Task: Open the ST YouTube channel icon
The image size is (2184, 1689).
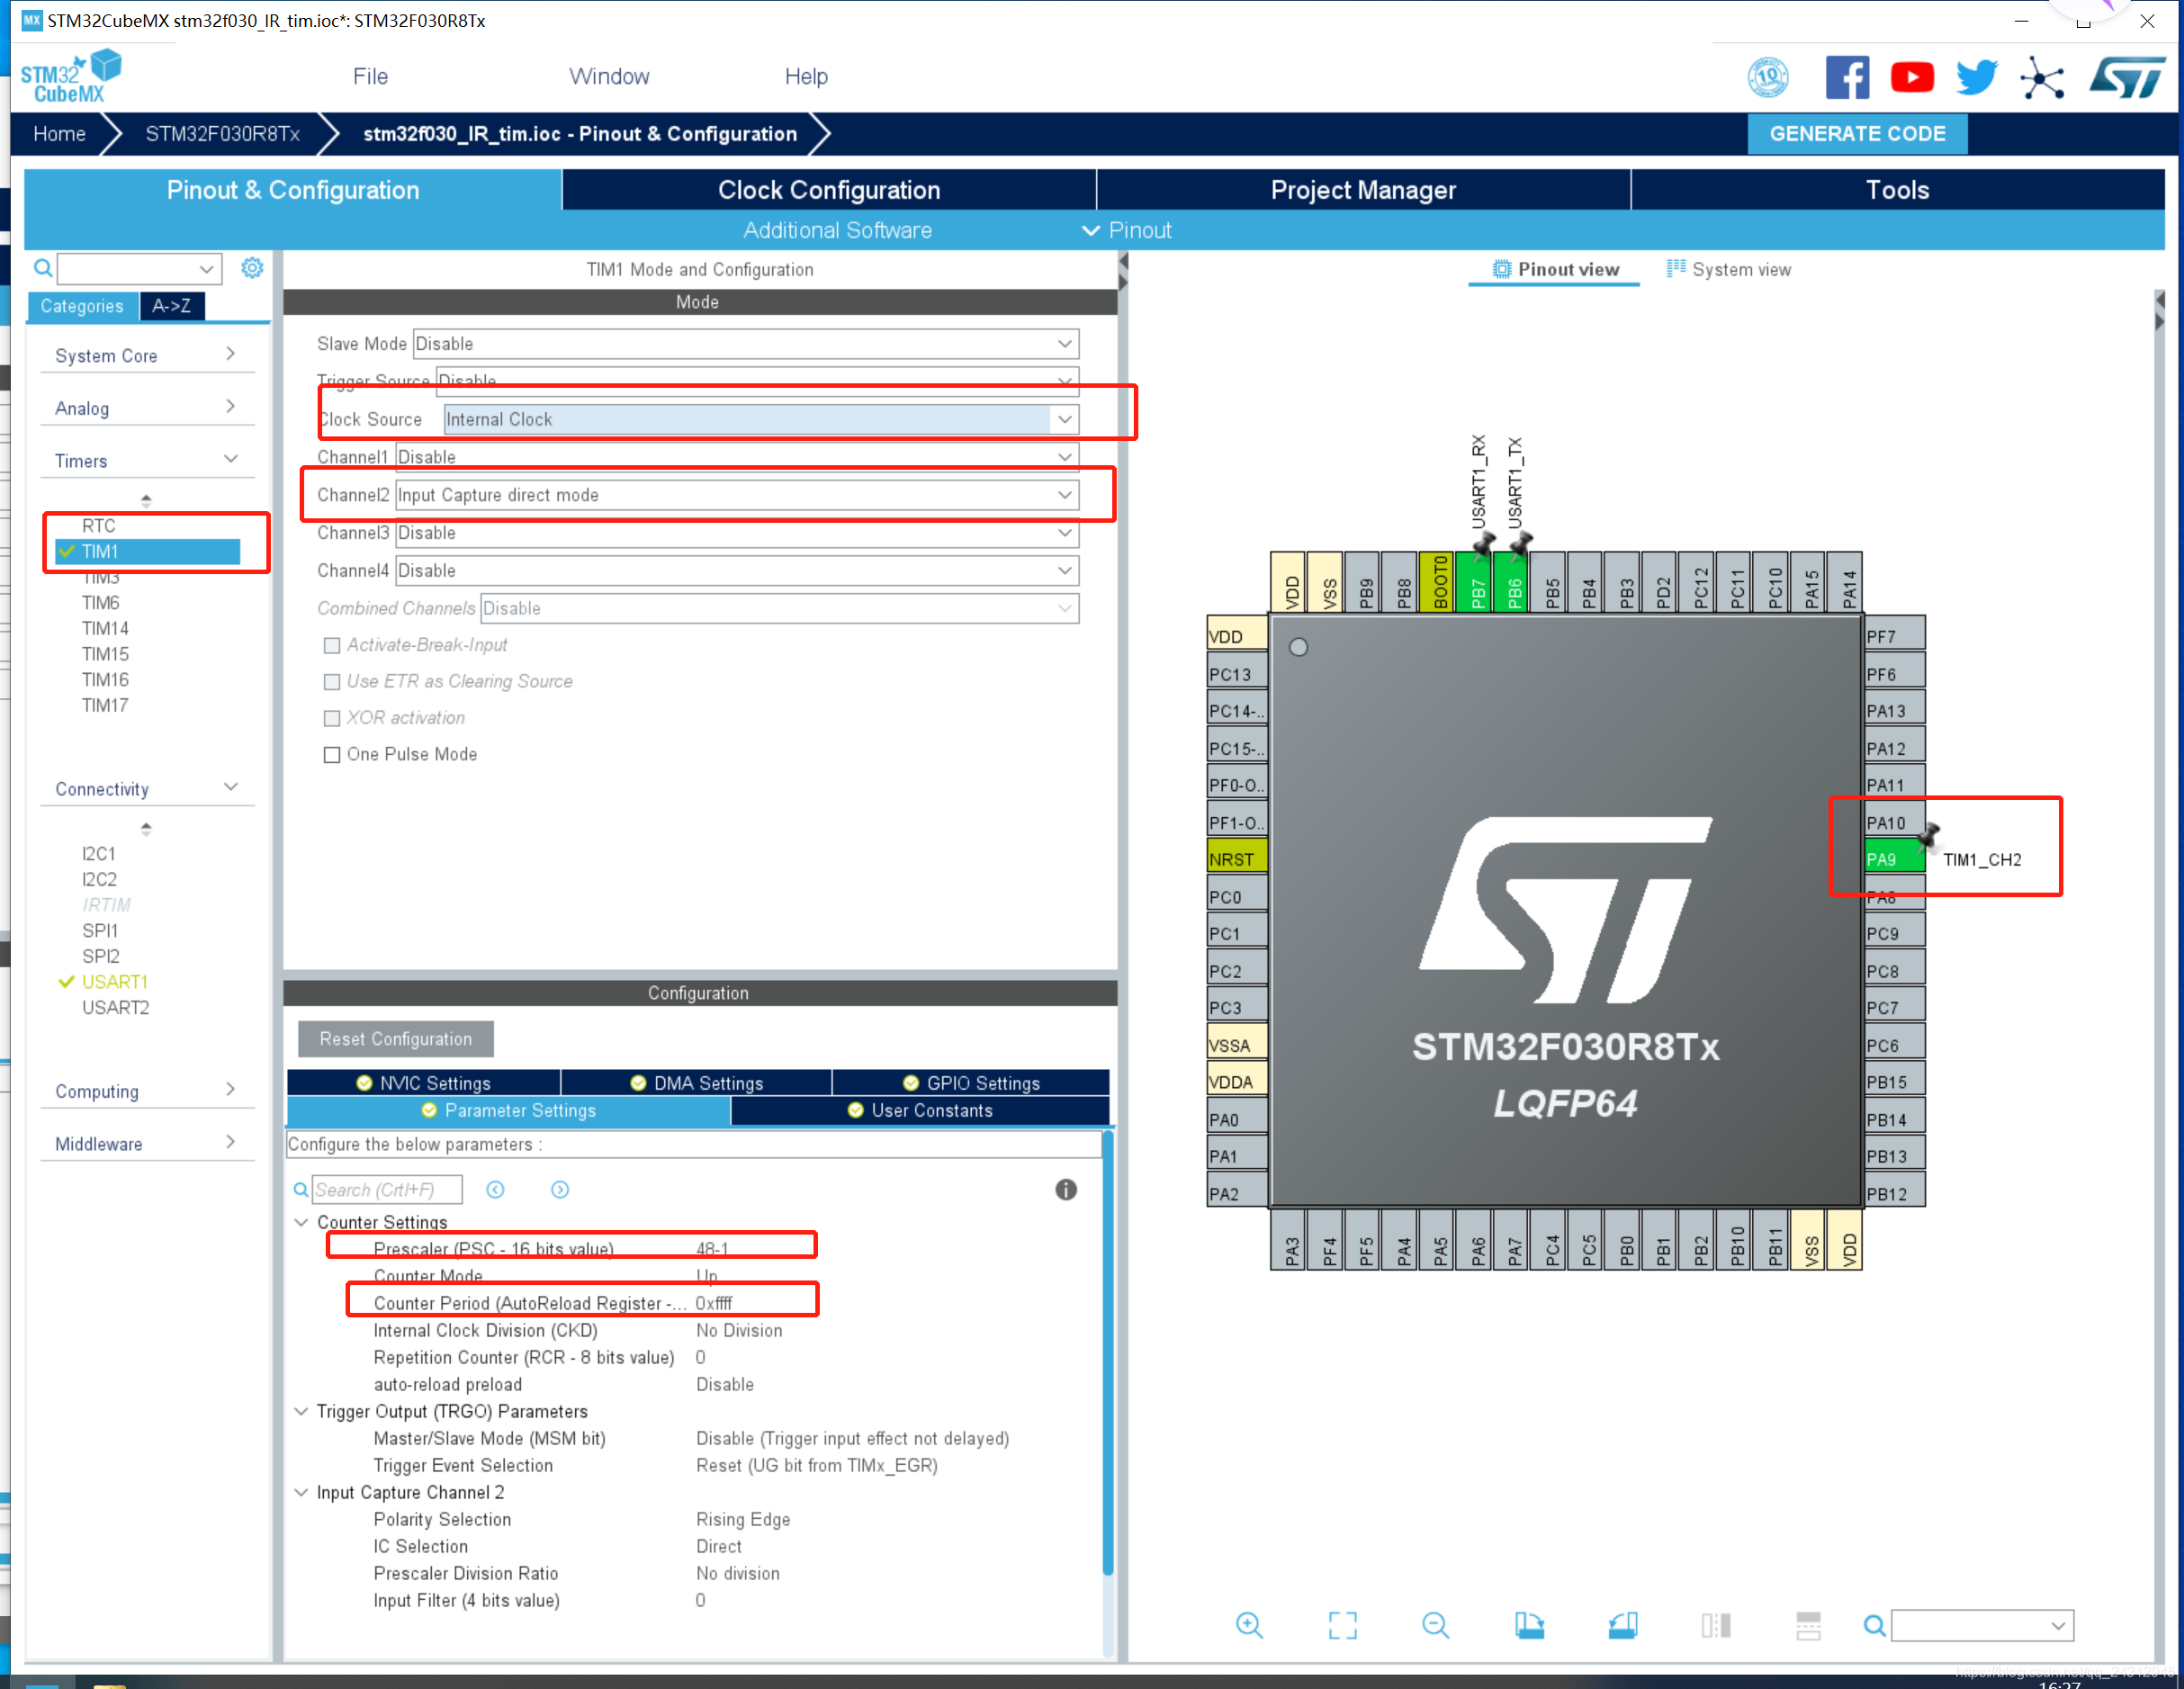Action: point(1911,78)
